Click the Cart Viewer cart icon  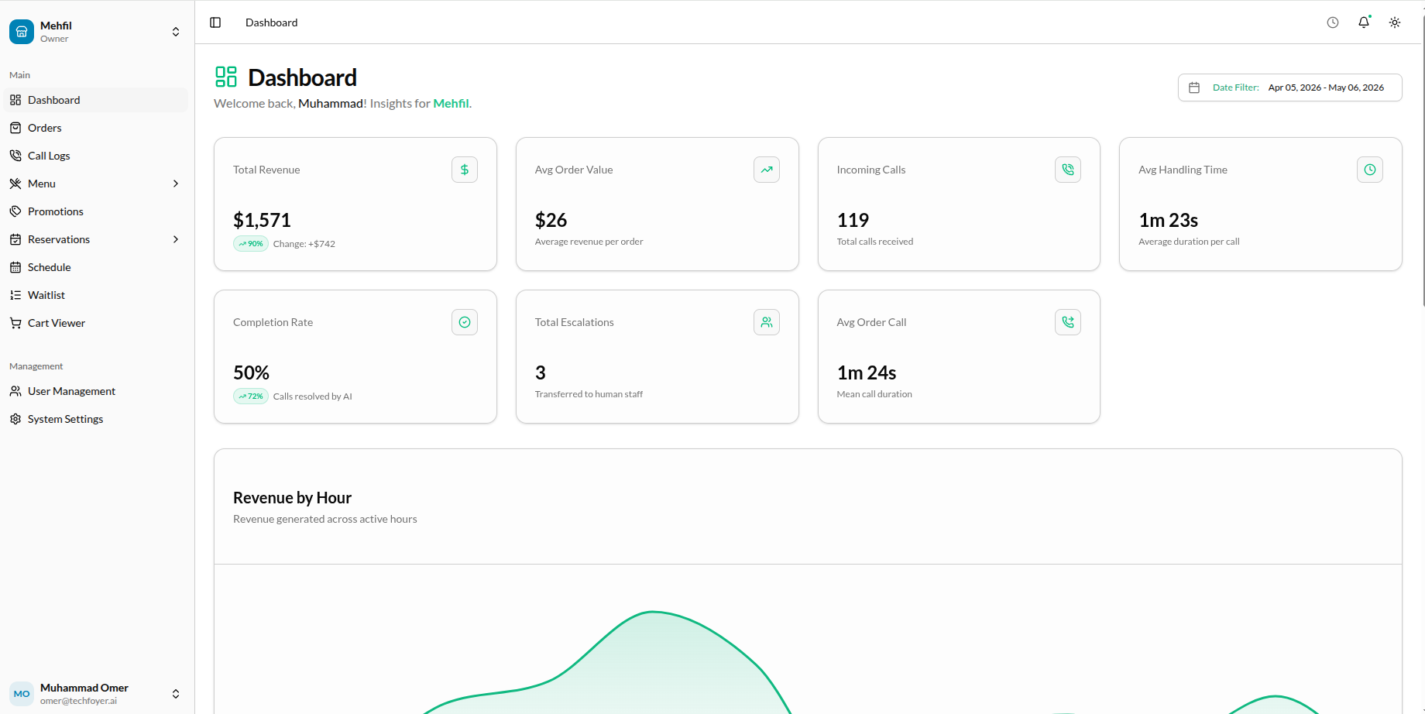(x=15, y=323)
